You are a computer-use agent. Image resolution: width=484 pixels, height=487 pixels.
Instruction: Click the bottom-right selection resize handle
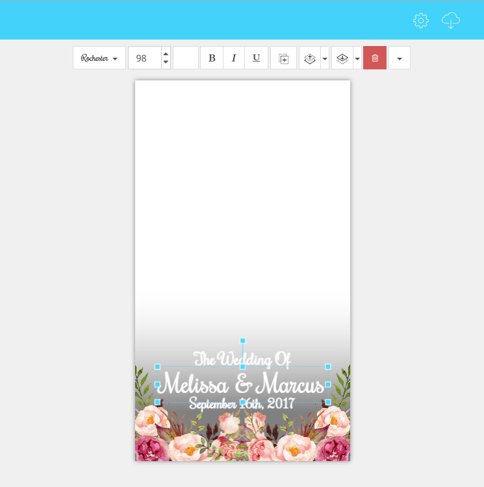[x=327, y=402]
